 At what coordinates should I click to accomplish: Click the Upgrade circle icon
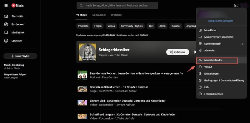click(x=6, y=41)
